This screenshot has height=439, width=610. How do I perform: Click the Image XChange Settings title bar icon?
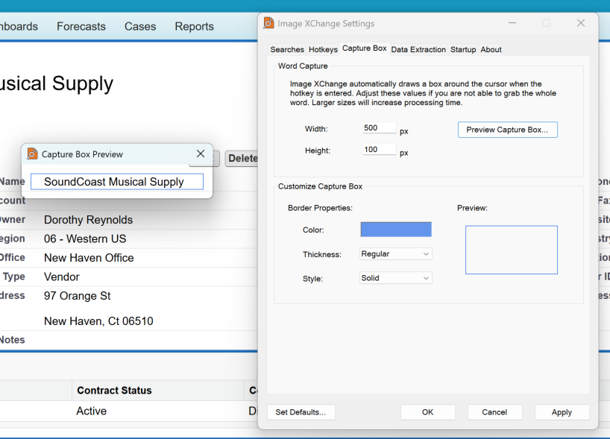click(269, 24)
